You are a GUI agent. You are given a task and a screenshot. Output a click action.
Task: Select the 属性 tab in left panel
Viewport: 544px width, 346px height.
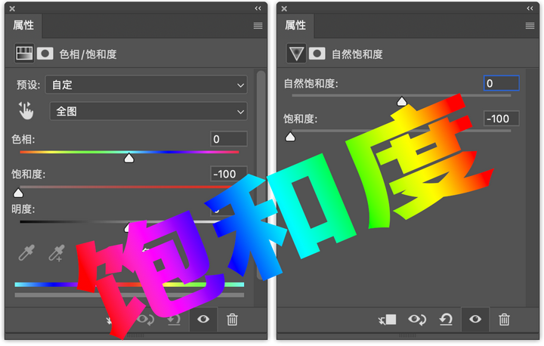(23, 26)
